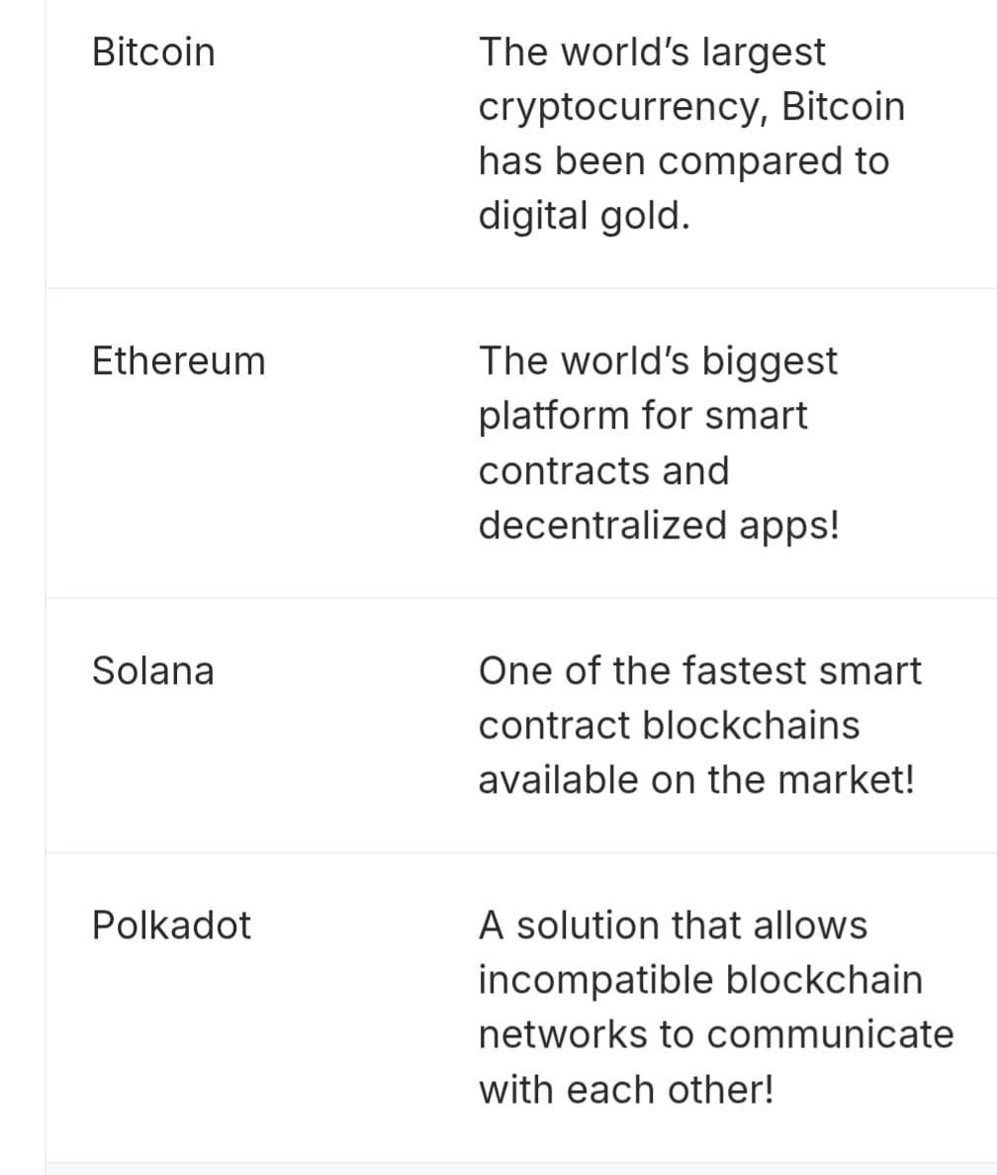
Task: Click the words "decentralized apps!"
Action: [660, 526]
